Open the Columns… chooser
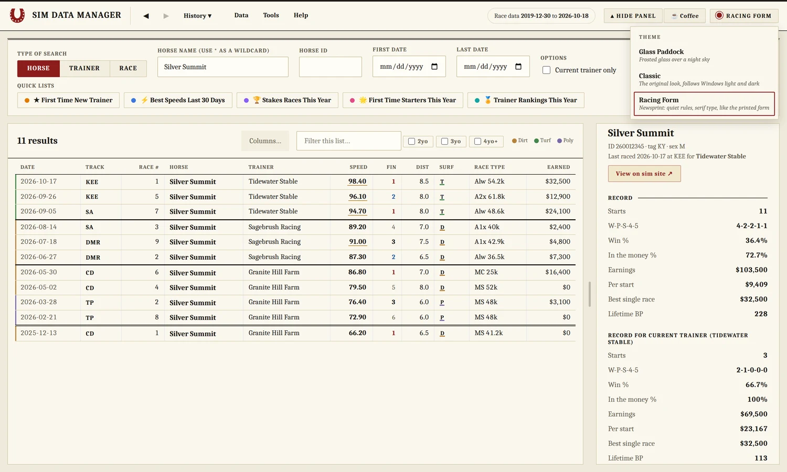Screen dimensions: 787x472 click(265, 141)
